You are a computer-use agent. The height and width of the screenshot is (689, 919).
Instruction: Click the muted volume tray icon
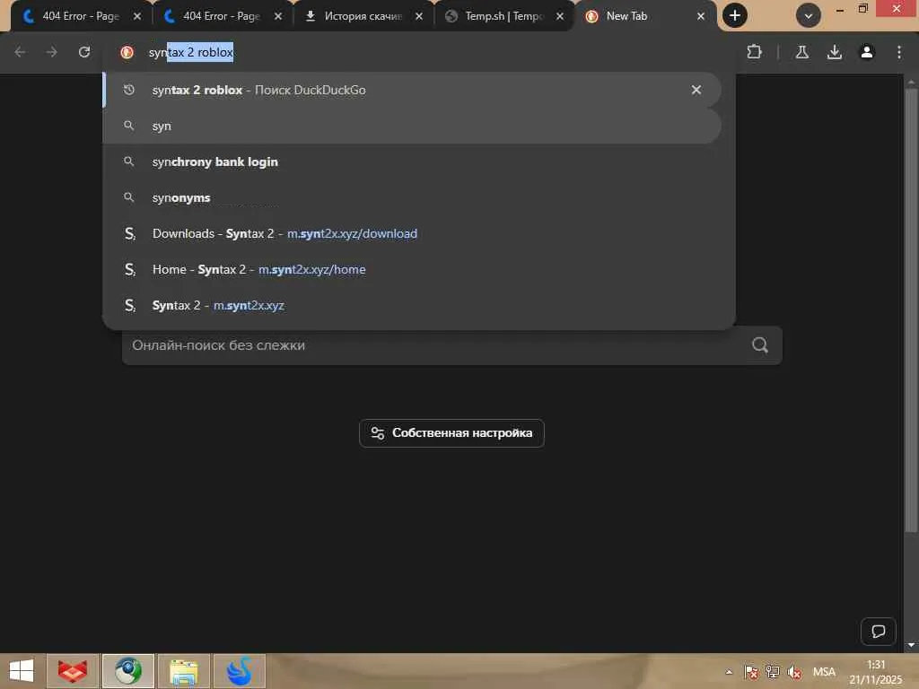(795, 672)
